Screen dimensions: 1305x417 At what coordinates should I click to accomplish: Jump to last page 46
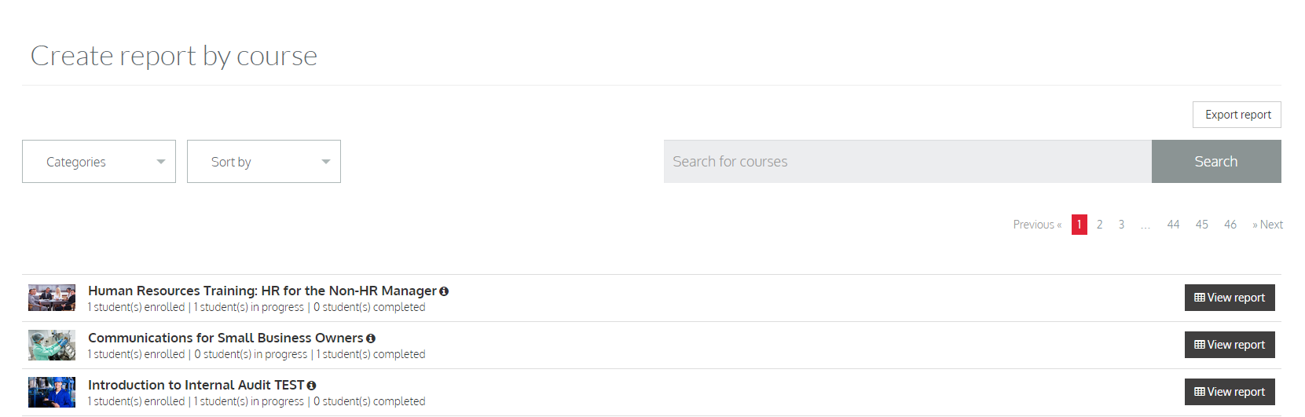tap(1230, 225)
